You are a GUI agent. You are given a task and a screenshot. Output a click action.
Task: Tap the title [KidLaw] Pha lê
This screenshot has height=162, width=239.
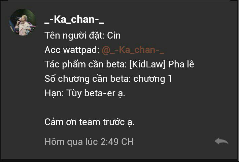[162, 64]
